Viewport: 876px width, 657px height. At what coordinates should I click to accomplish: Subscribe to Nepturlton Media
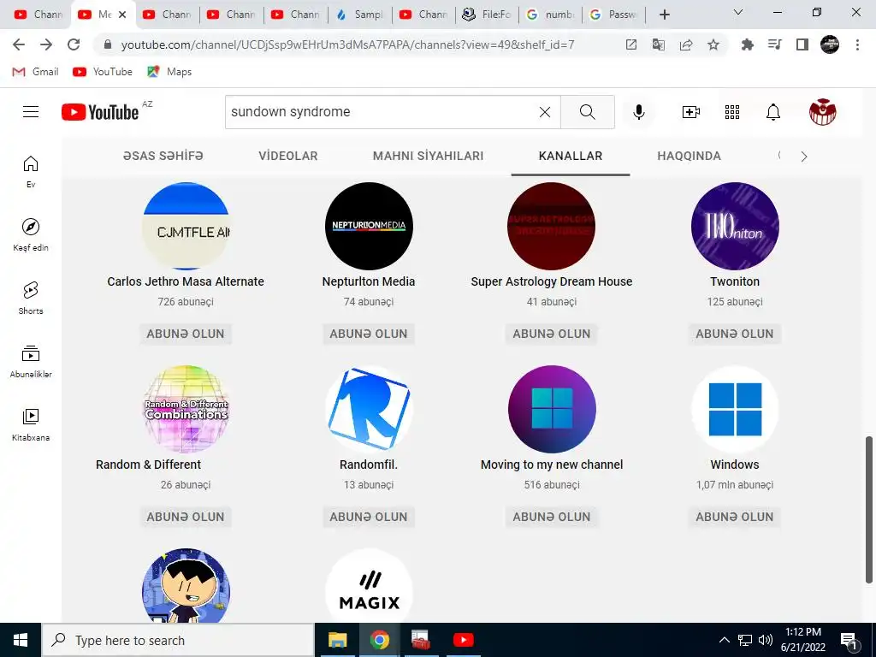point(369,334)
